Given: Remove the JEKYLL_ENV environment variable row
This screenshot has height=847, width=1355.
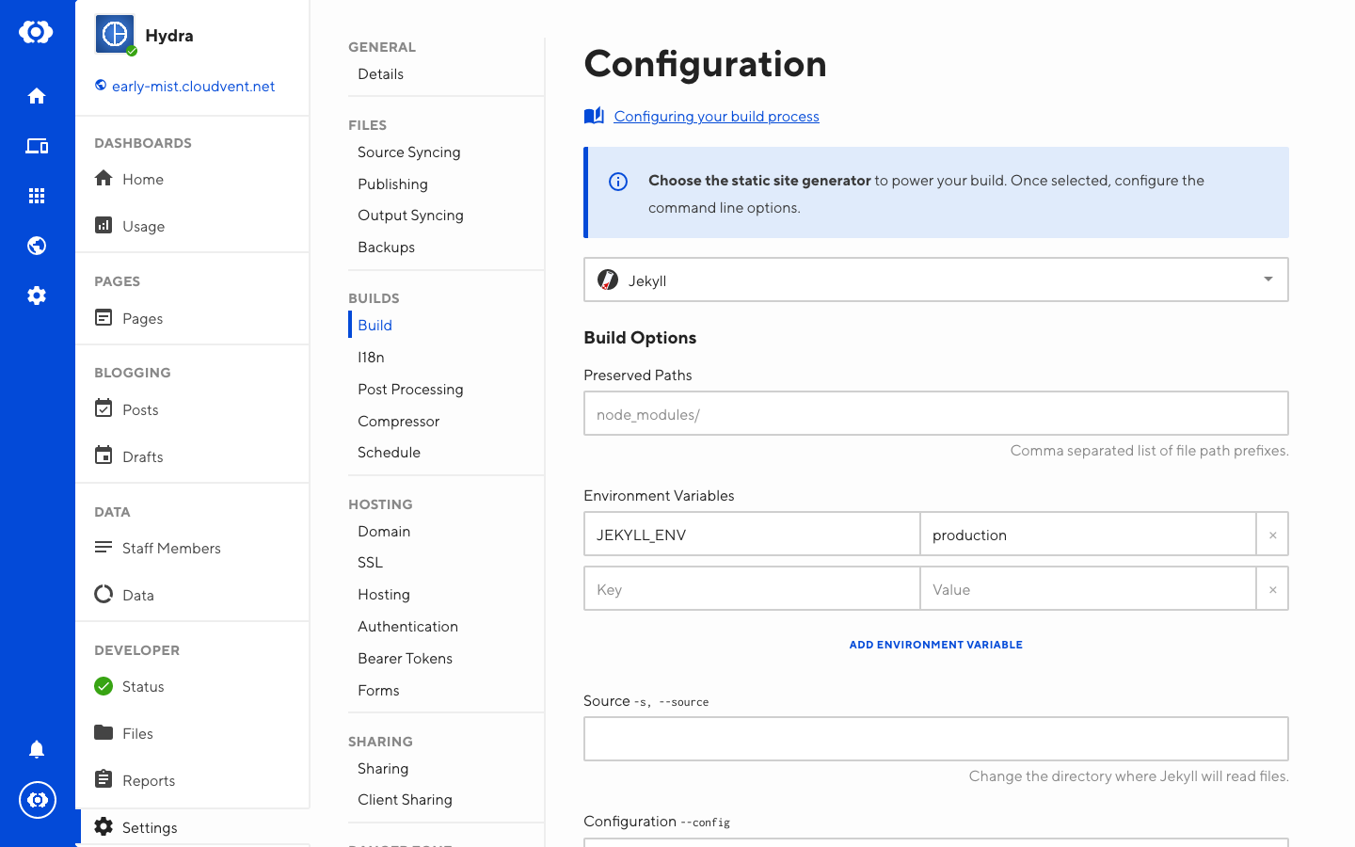Looking at the screenshot, I should click(1272, 535).
